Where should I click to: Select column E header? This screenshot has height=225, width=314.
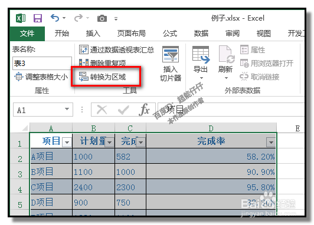click(x=297, y=128)
